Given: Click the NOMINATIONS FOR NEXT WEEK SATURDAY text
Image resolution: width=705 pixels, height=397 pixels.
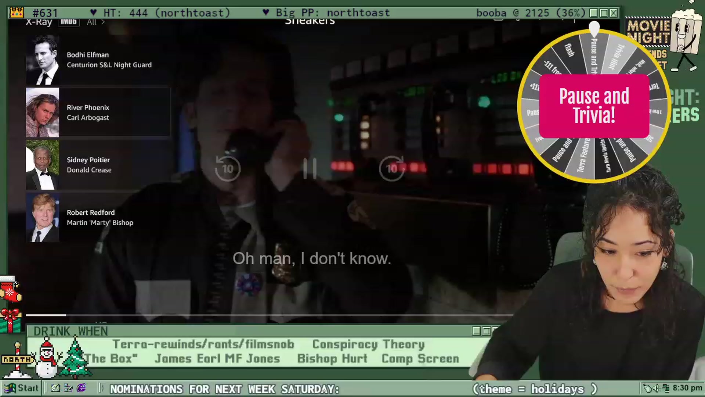Looking at the screenshot, I should tap(225, 389).
